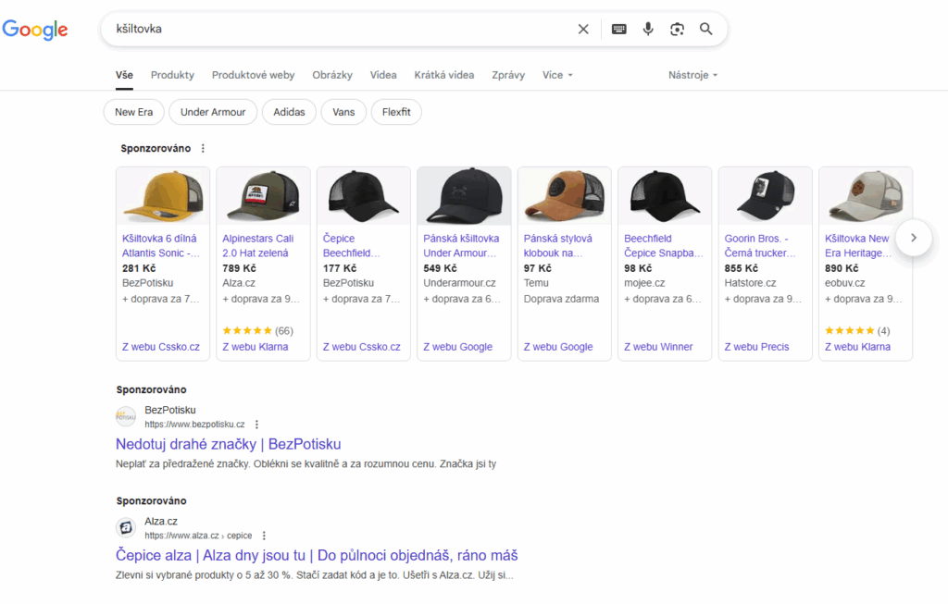Click the magnifying glass search icon
This screenshot has height=604, width=948.
coord(706,29)
